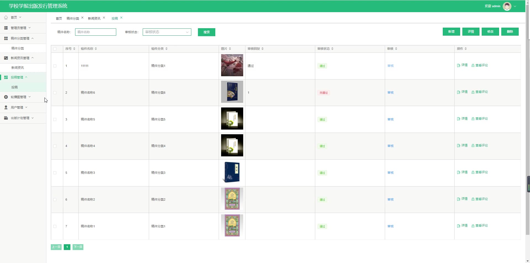Click the 轮播图管理 sidebar icon

pyautogui.click(x=6, y=97)
